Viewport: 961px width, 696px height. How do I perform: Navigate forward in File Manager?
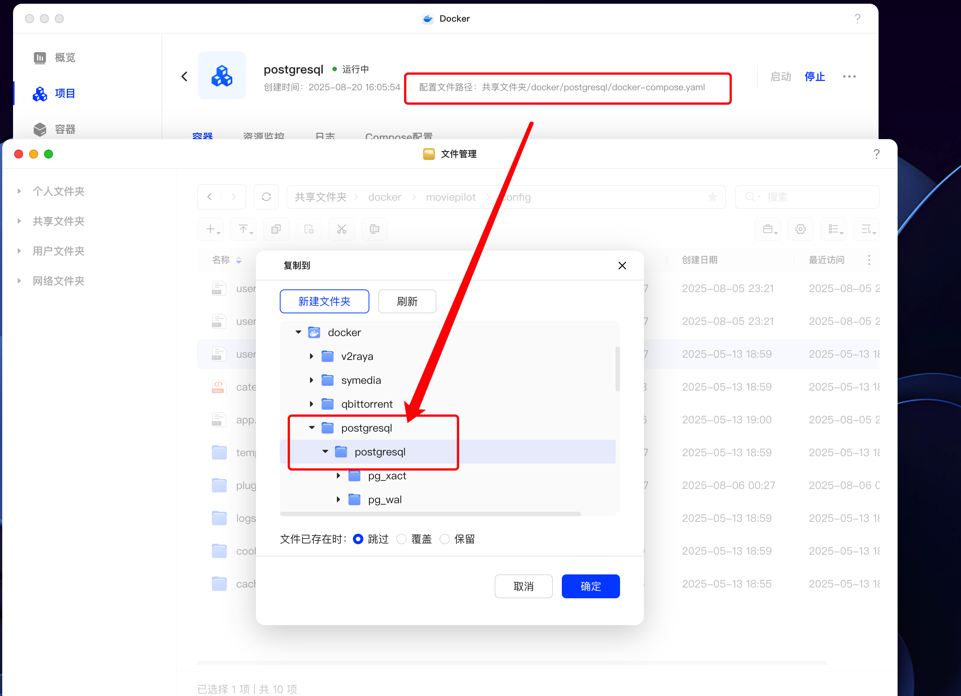coord(234,197)
